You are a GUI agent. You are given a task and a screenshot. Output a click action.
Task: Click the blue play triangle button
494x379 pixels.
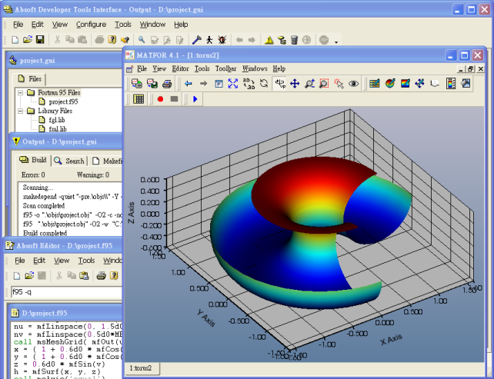[x=195, y=99]
